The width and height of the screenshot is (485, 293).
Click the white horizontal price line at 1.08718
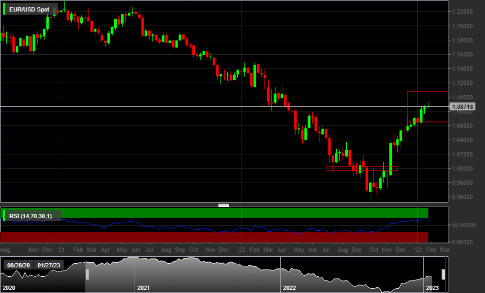(x=224, y=107)
